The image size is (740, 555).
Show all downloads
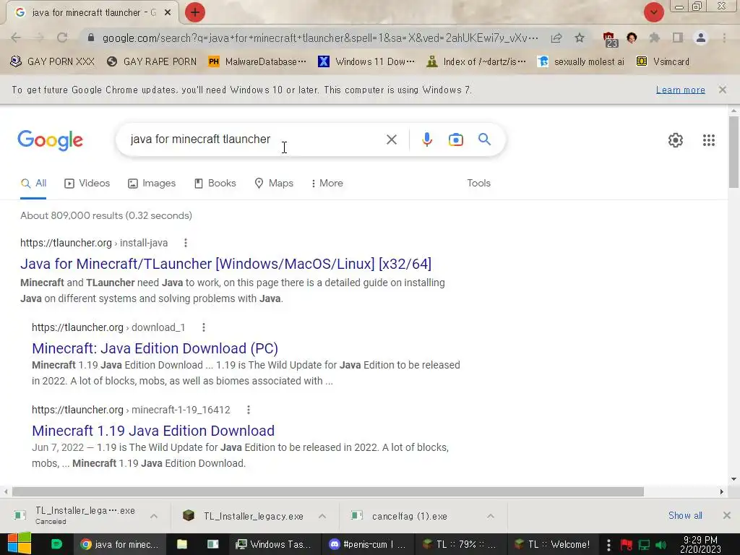[685, 515]
